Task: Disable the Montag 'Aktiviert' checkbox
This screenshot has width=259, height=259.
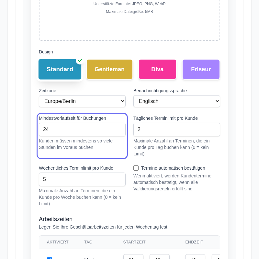Action: coord(50,258)
